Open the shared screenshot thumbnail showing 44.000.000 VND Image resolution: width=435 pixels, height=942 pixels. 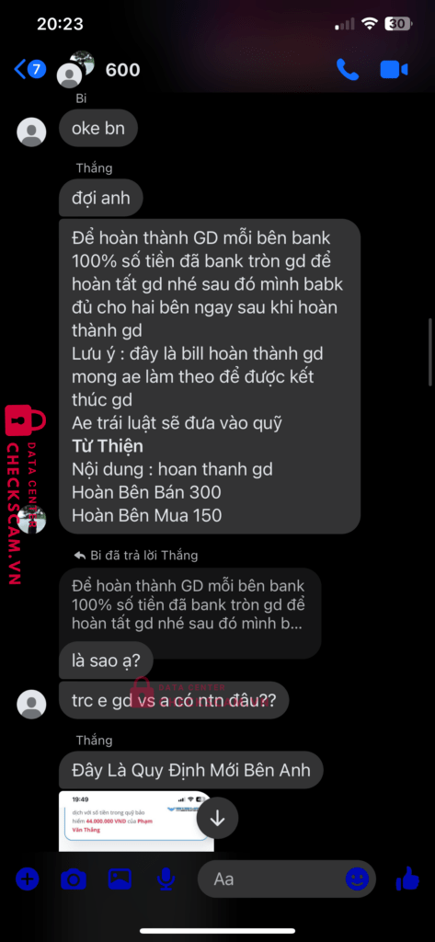click(x=136, y=821)
